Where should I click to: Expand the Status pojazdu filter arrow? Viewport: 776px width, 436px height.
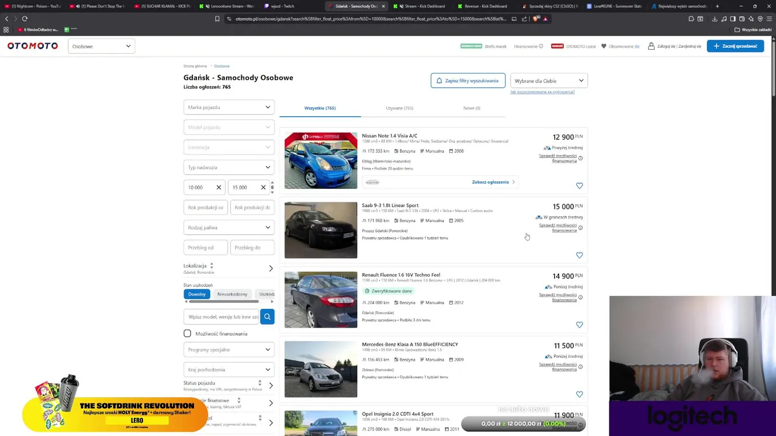(x=271, y=385)
